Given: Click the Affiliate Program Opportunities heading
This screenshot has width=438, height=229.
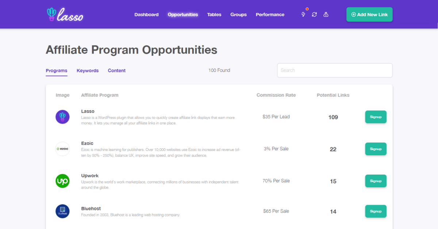Looking at the screenshot, I should 131,50.
